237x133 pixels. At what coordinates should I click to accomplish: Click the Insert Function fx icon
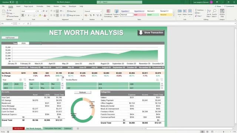28,24
